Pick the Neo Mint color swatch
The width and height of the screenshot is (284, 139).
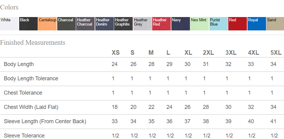click(x=199, y=24)
